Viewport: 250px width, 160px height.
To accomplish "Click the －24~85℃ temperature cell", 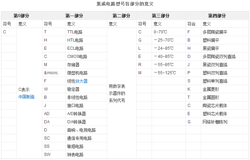I will (169, 48).
